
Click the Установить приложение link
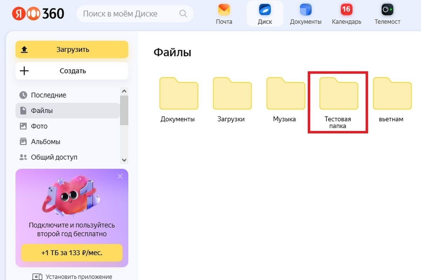pos(72,277)
